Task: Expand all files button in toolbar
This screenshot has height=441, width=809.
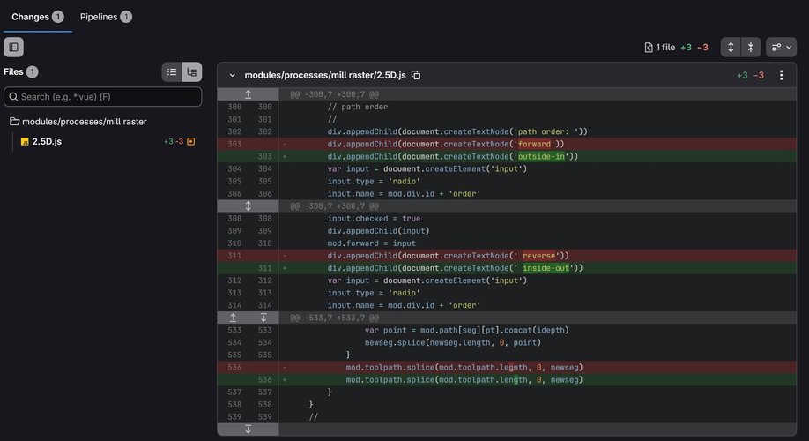Action: pos(731,47)
